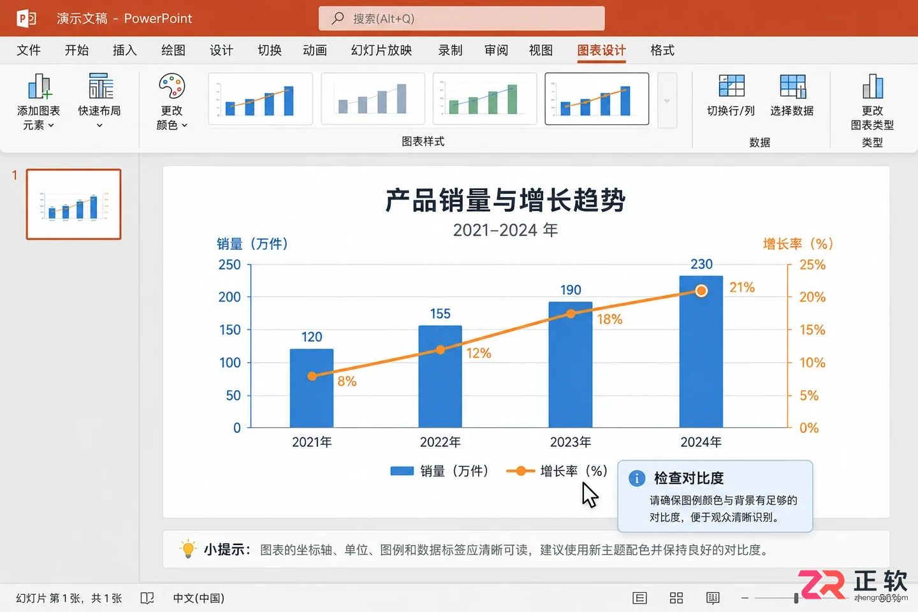Expand the chart styles gallery arrow
Viewport: 918px width, 612px height.
tap(667, 101)
